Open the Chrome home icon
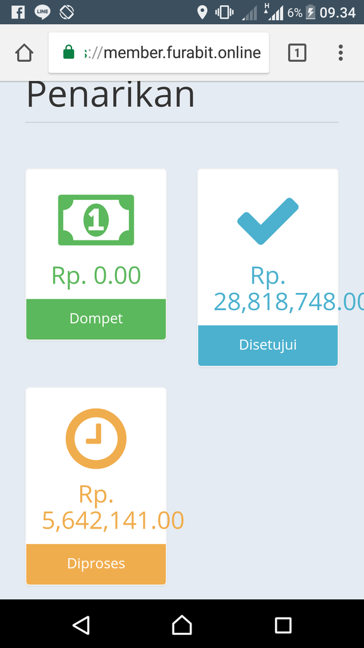Viewport: 364px width, 648px height. [x=23, y=53]
